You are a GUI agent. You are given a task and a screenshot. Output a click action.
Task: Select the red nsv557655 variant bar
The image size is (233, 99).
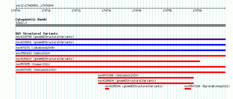tap(120, 67)
